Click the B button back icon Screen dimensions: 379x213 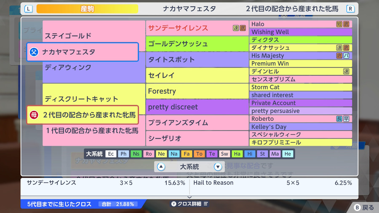click(357, 208)
